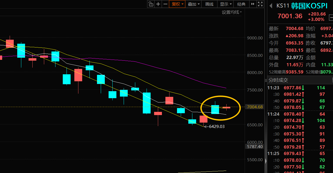333x173 pixels.
Task: Select trade row 11:24 price 6978.40
Action: coord(300,114)
